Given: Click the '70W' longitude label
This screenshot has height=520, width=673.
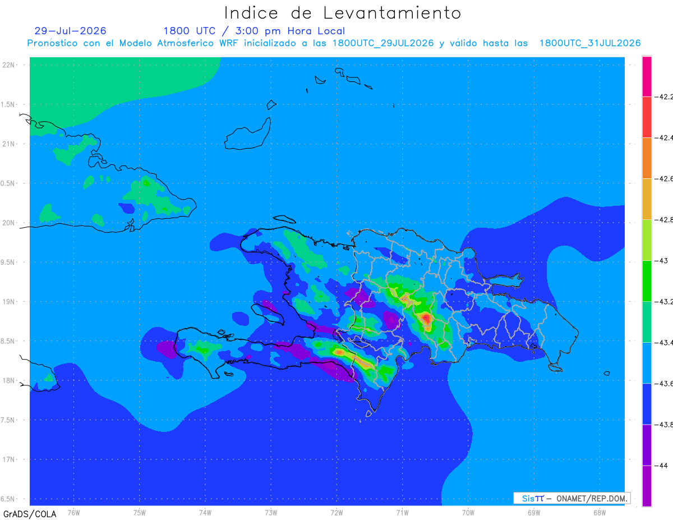Looking at the screenshot, I should coord(468,512).
